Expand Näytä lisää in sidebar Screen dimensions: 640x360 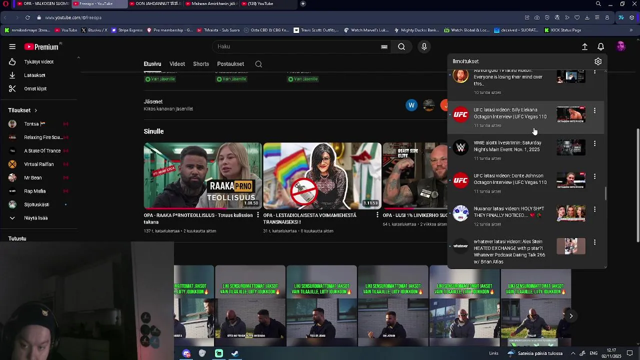click(x=36, y=218)
